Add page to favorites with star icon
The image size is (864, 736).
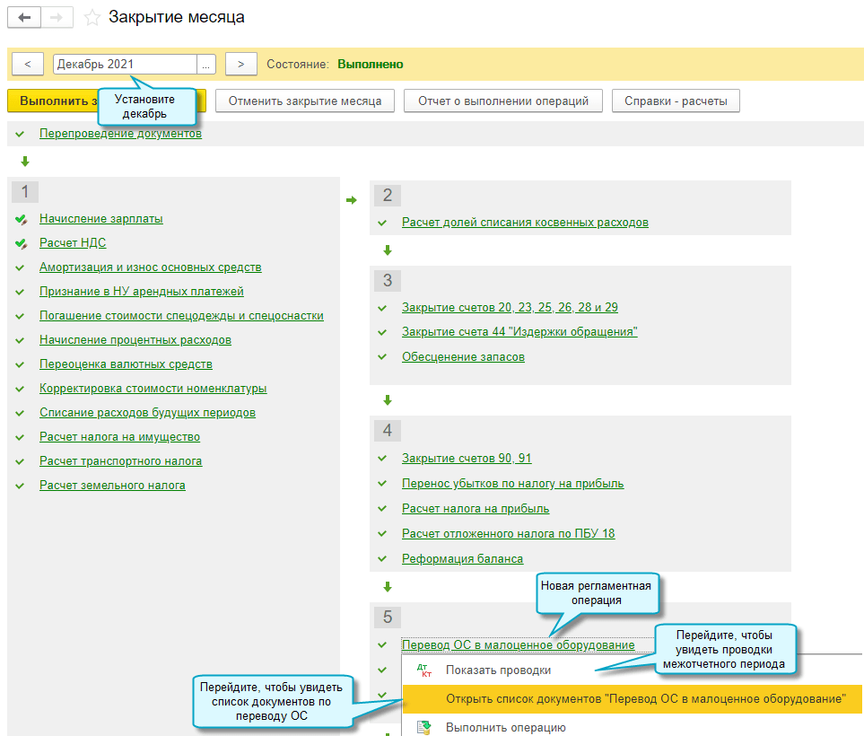click(x=92, y=18)
